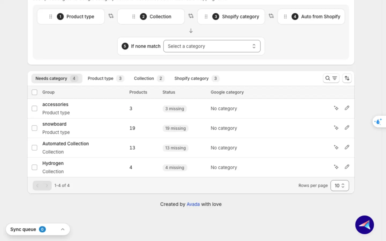Viewport: 386px width, 241px height.
Task: Edit category for snowboard row
Action: [347, 127]
